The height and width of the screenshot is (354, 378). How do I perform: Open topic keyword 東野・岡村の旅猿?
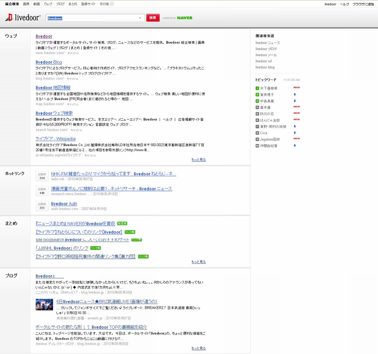click(273, 126)
